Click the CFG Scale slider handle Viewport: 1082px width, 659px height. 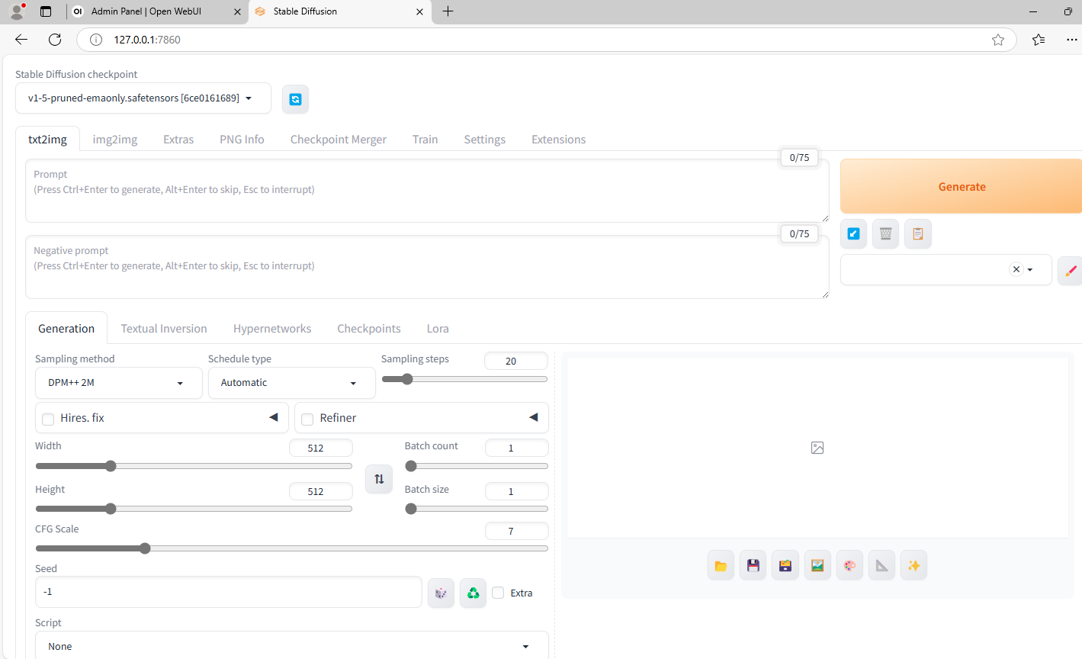[x=145, y=548]
